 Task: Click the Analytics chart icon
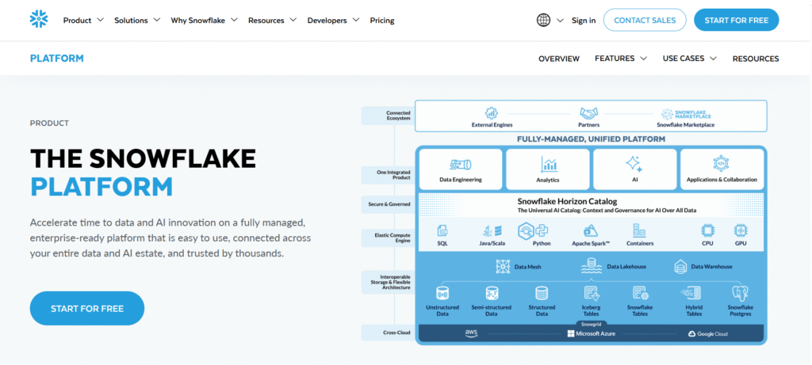(x=549, y=164)
